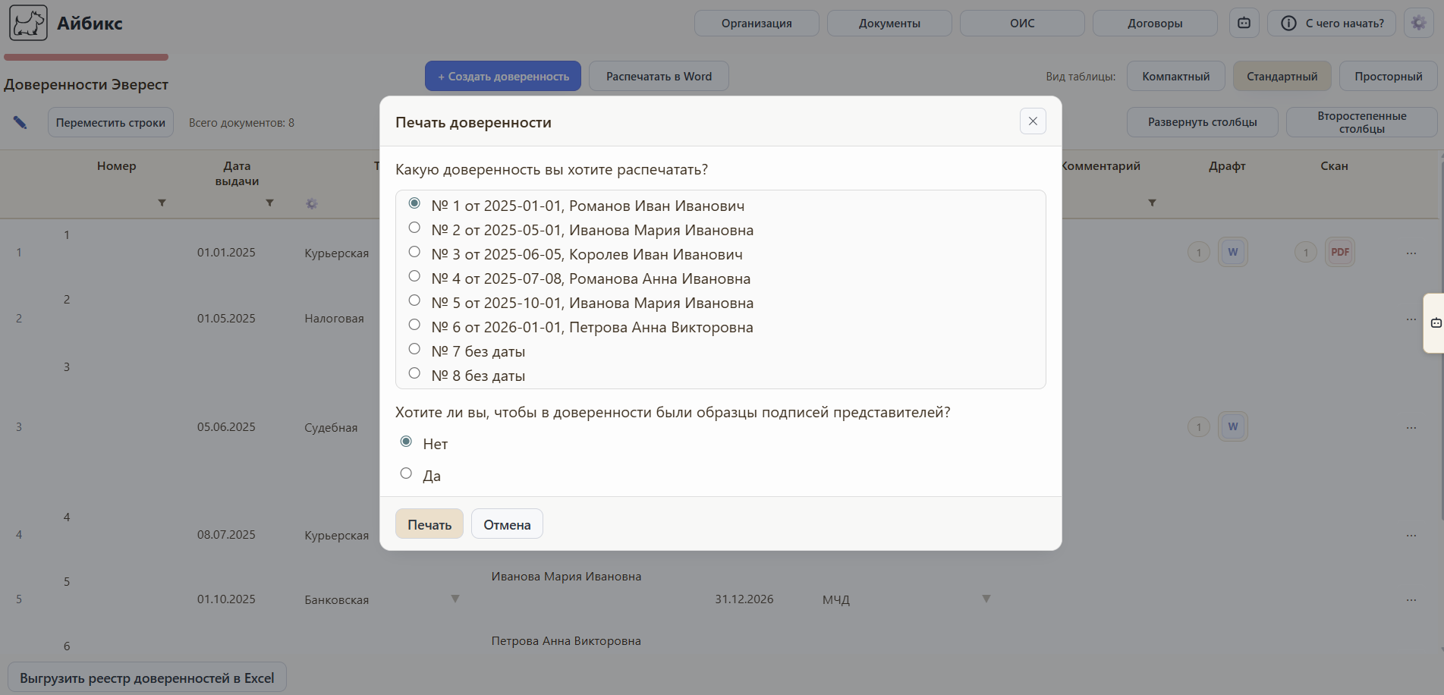Click date cell 01.01.2025
This screenshot has height=695, width=1444.
pyautogui.click(x=226, y=253)
